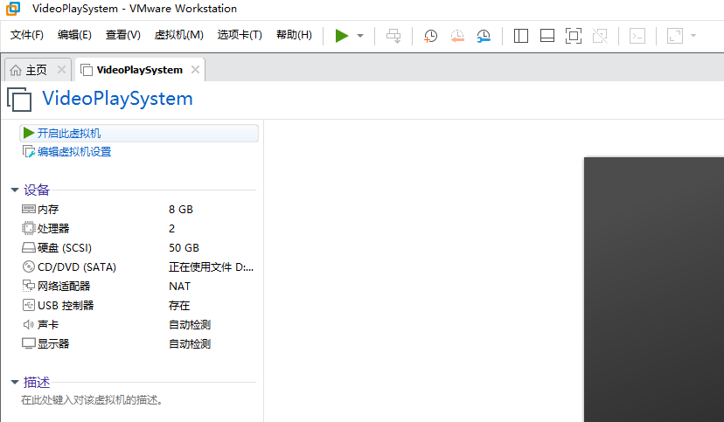Toggle the thumbnail bar view icon

[547, 36]
